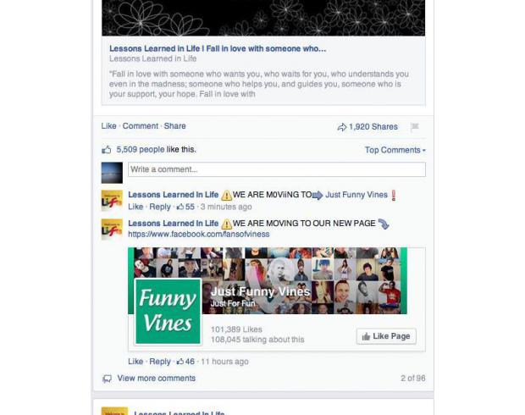
Task: Click the thumbs-up icon showing 46 likes
Action: 180,362
